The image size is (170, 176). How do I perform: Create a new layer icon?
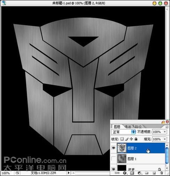pyautogui.click(x=154, y=173)
